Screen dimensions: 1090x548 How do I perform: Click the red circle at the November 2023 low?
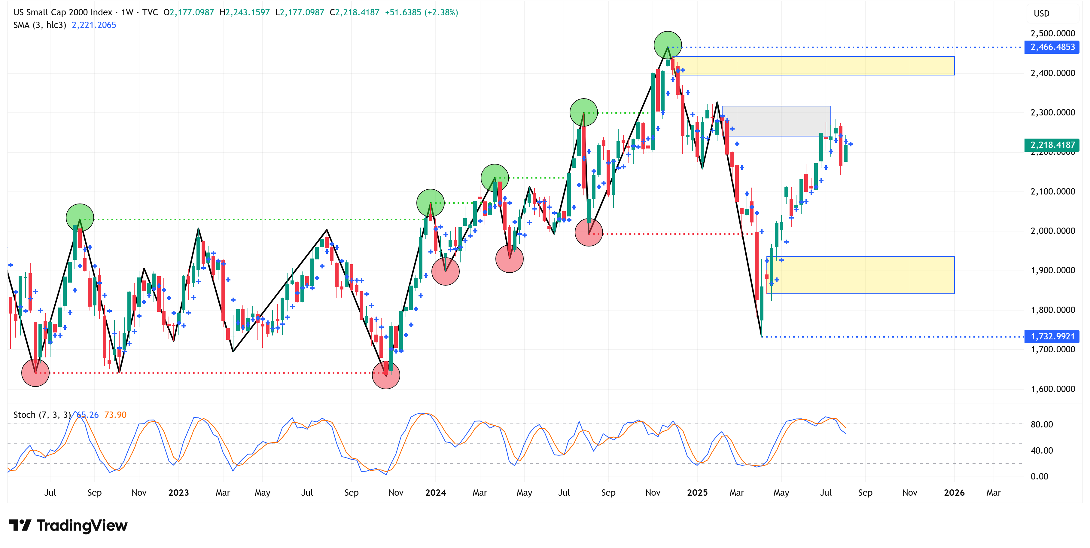[x=386, y=375]
